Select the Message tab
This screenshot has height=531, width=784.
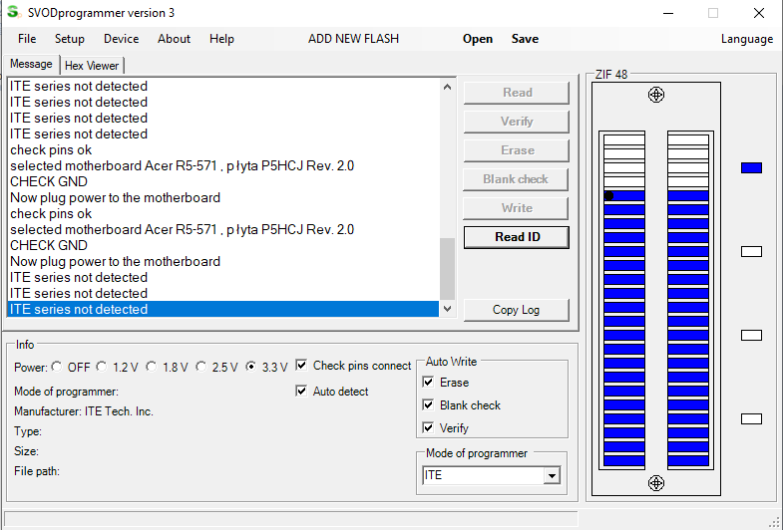click(31, 64)
